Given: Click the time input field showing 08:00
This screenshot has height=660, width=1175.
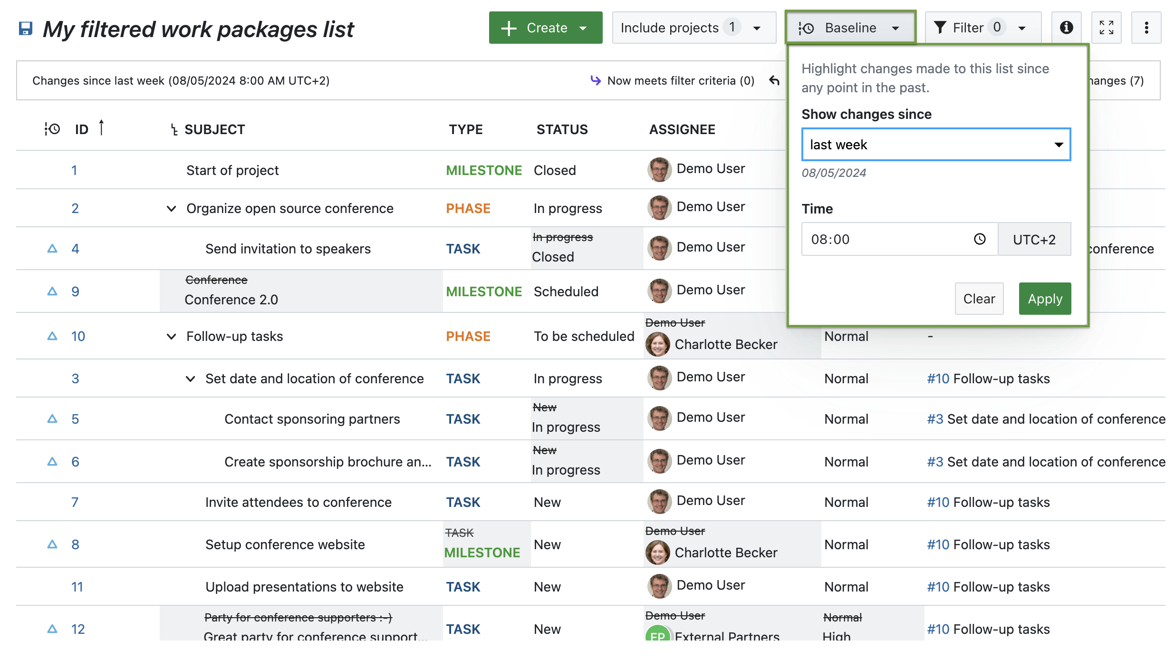Looking at the screenshot, I should [x=888, y=239].
